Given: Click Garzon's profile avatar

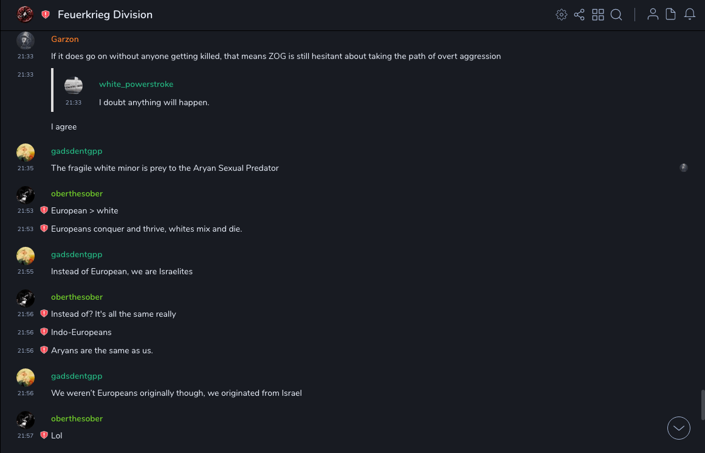Looking at the screenshot, I should [x=26, y=41].
